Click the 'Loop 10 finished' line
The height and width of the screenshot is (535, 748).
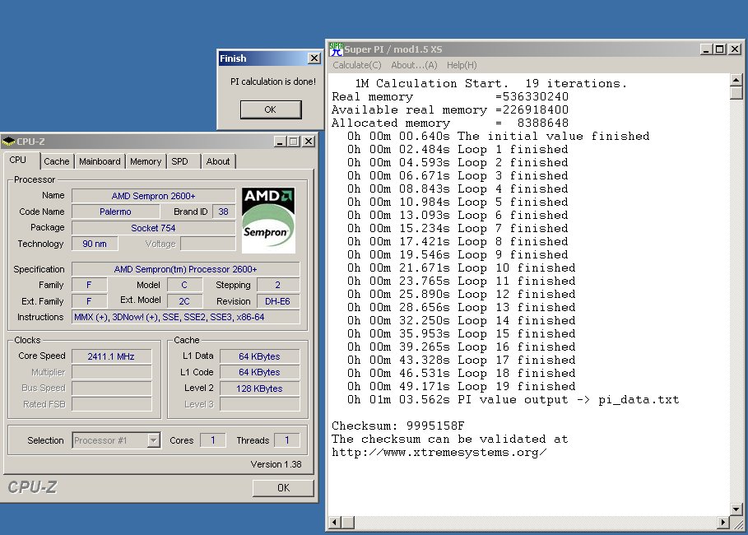(461, 267)
